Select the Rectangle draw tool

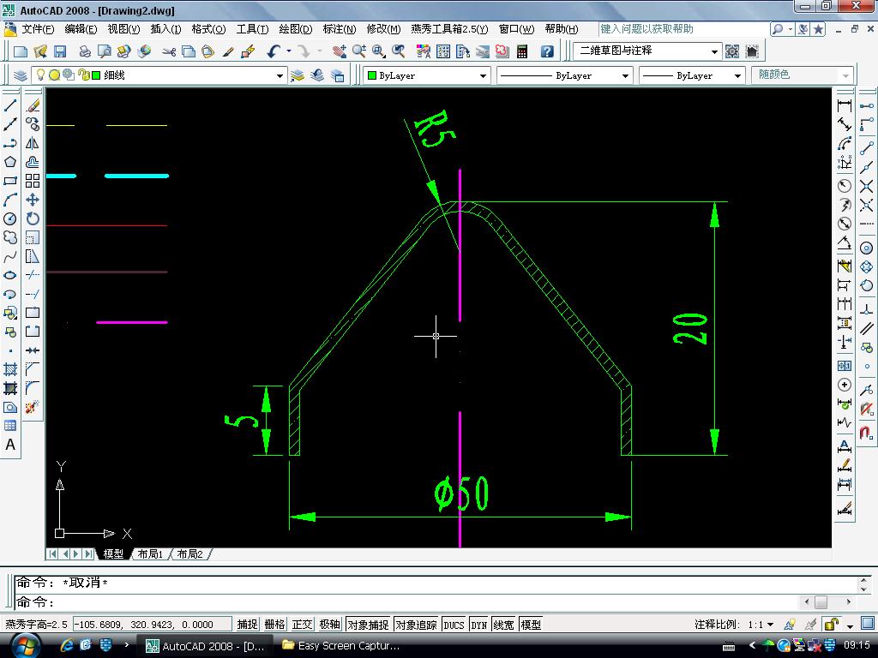(10, 181)
